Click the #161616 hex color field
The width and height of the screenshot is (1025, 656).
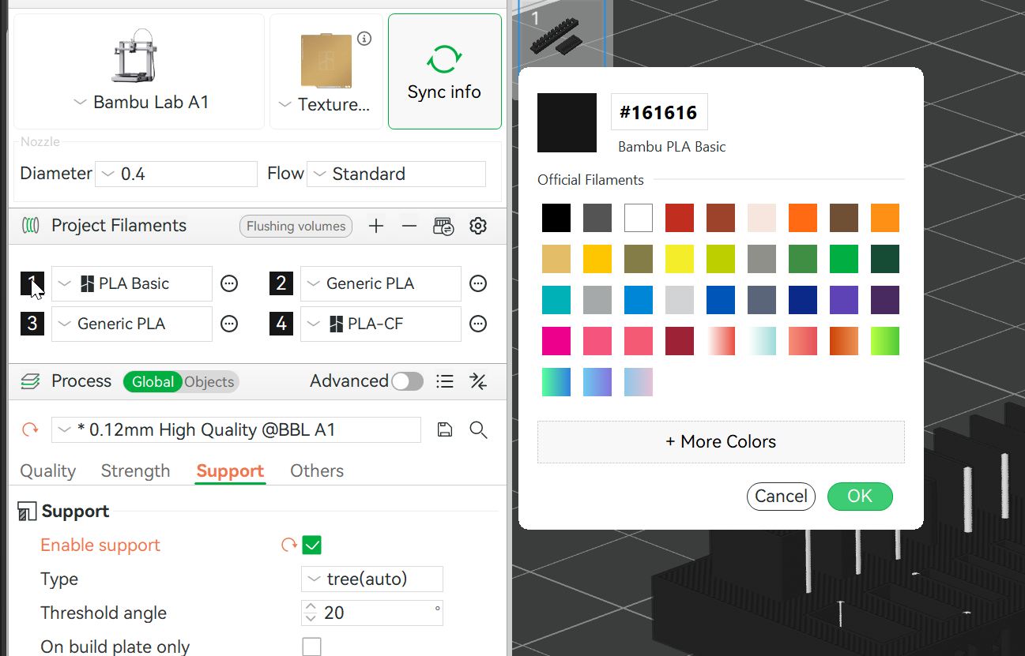tap(659, 112)
